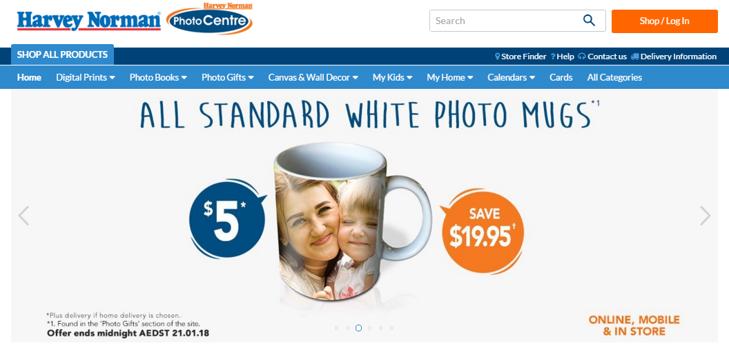Click the Contact us headset icon
This screenshot has width=729, height=348.
click(582, 57)
